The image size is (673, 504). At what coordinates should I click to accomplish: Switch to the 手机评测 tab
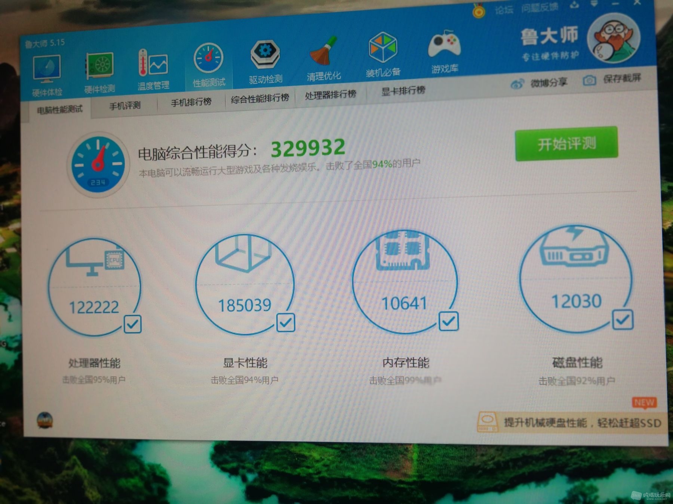click(x=125, y=106)
